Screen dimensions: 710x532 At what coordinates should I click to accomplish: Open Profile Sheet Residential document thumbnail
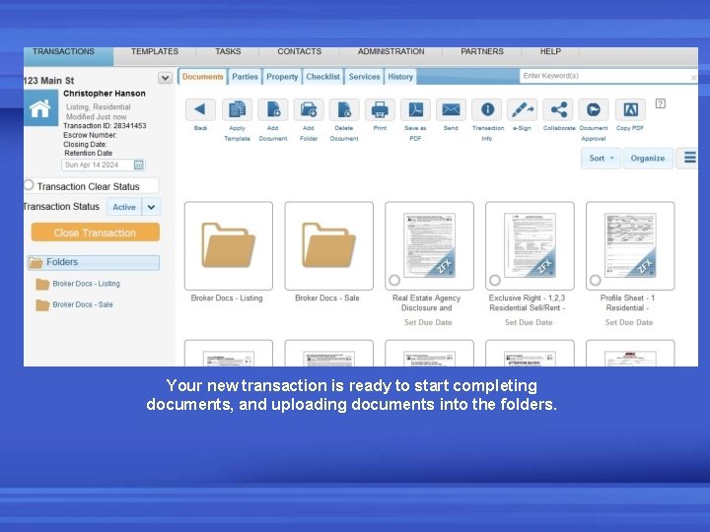[630, 245]
